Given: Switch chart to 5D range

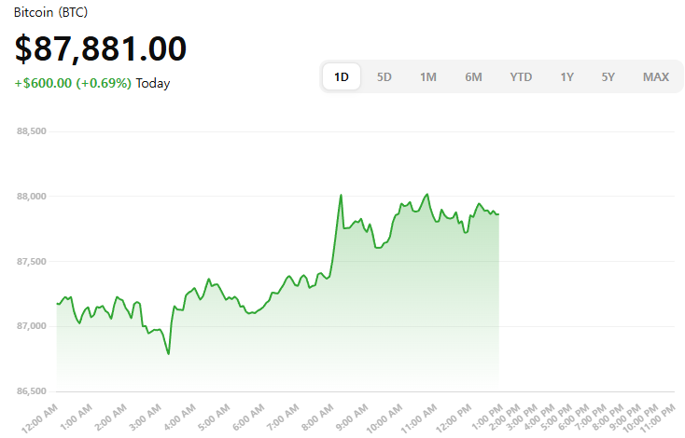Looking at the screenshot, I should [x=384, y=76].
